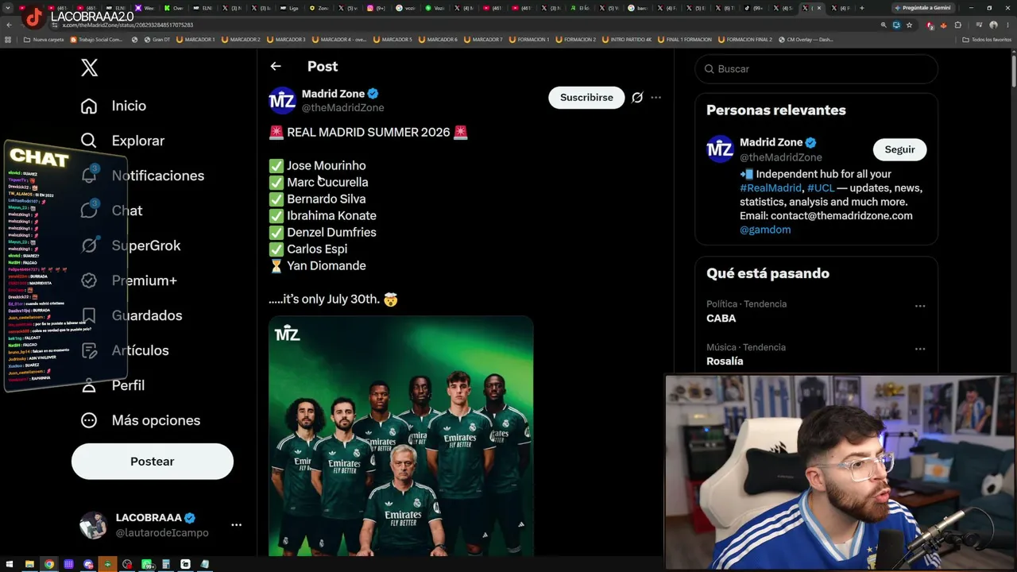Open the FORMACION 1 bookmark
The height and width of the screenshot is (572, 1017).
point(528,40)
